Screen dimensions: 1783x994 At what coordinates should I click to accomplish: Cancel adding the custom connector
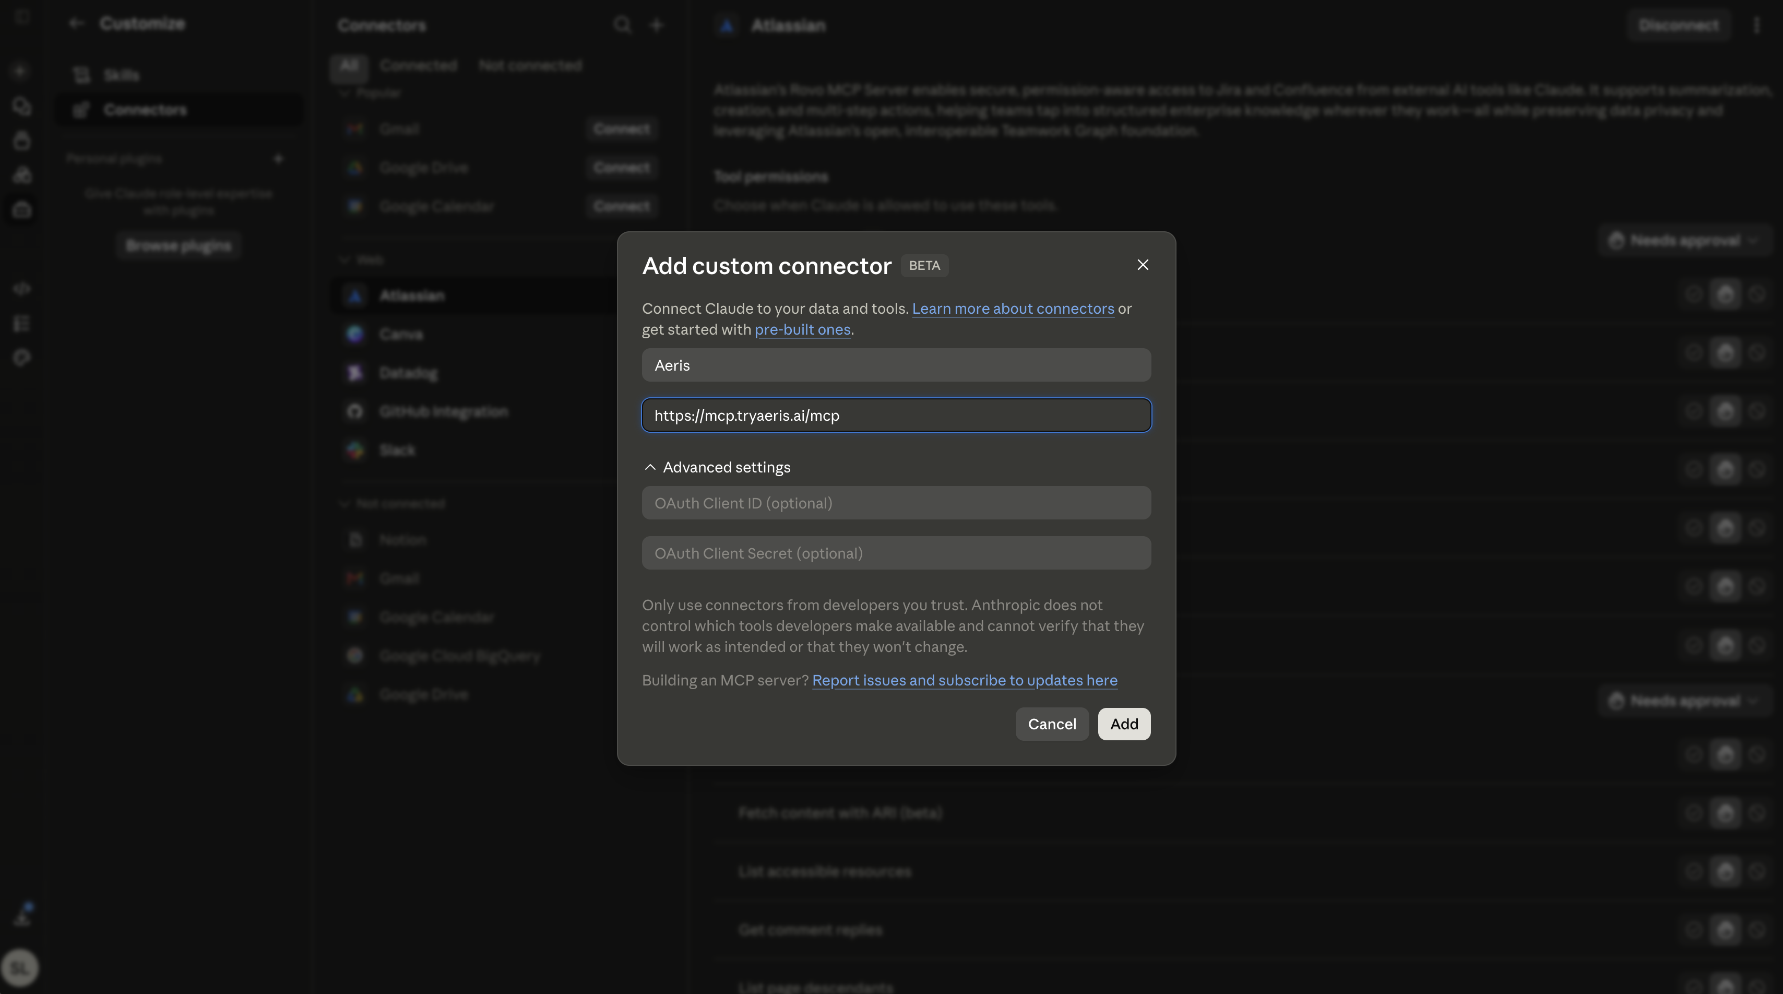click(x=1051, y=724)
